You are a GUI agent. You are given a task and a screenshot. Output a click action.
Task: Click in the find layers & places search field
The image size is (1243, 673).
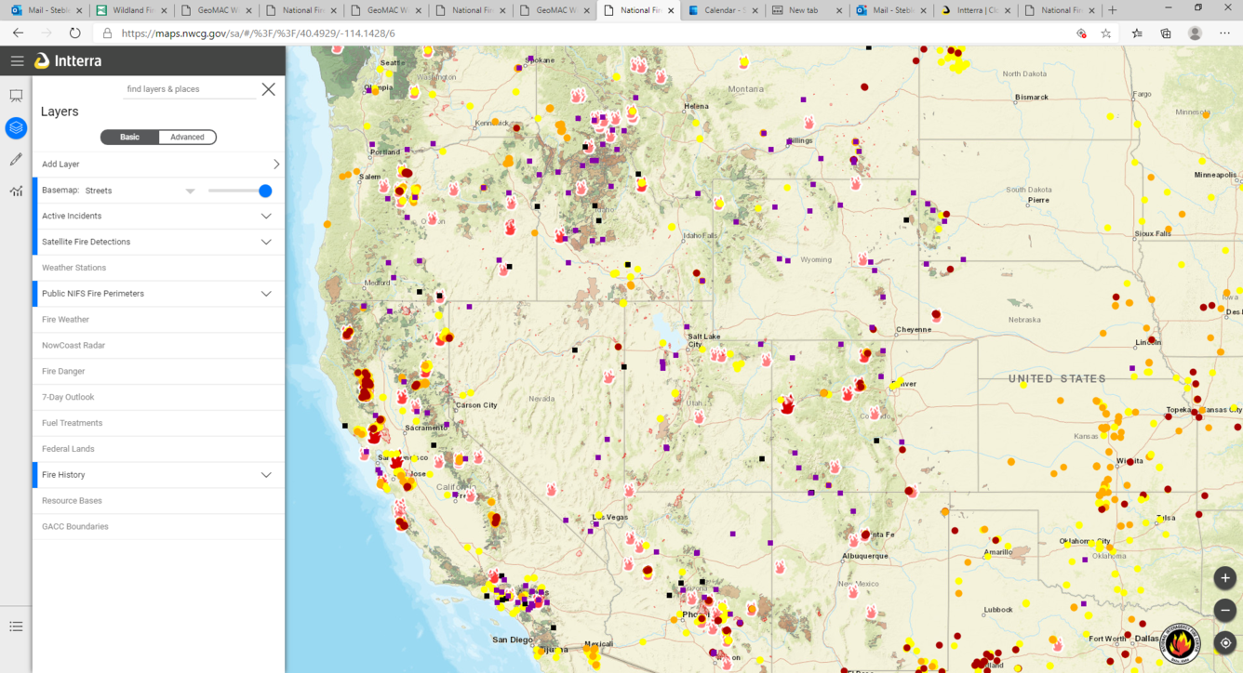[189, 89]
